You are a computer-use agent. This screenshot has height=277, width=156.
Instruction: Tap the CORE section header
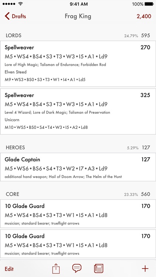(x=12, y=194)
